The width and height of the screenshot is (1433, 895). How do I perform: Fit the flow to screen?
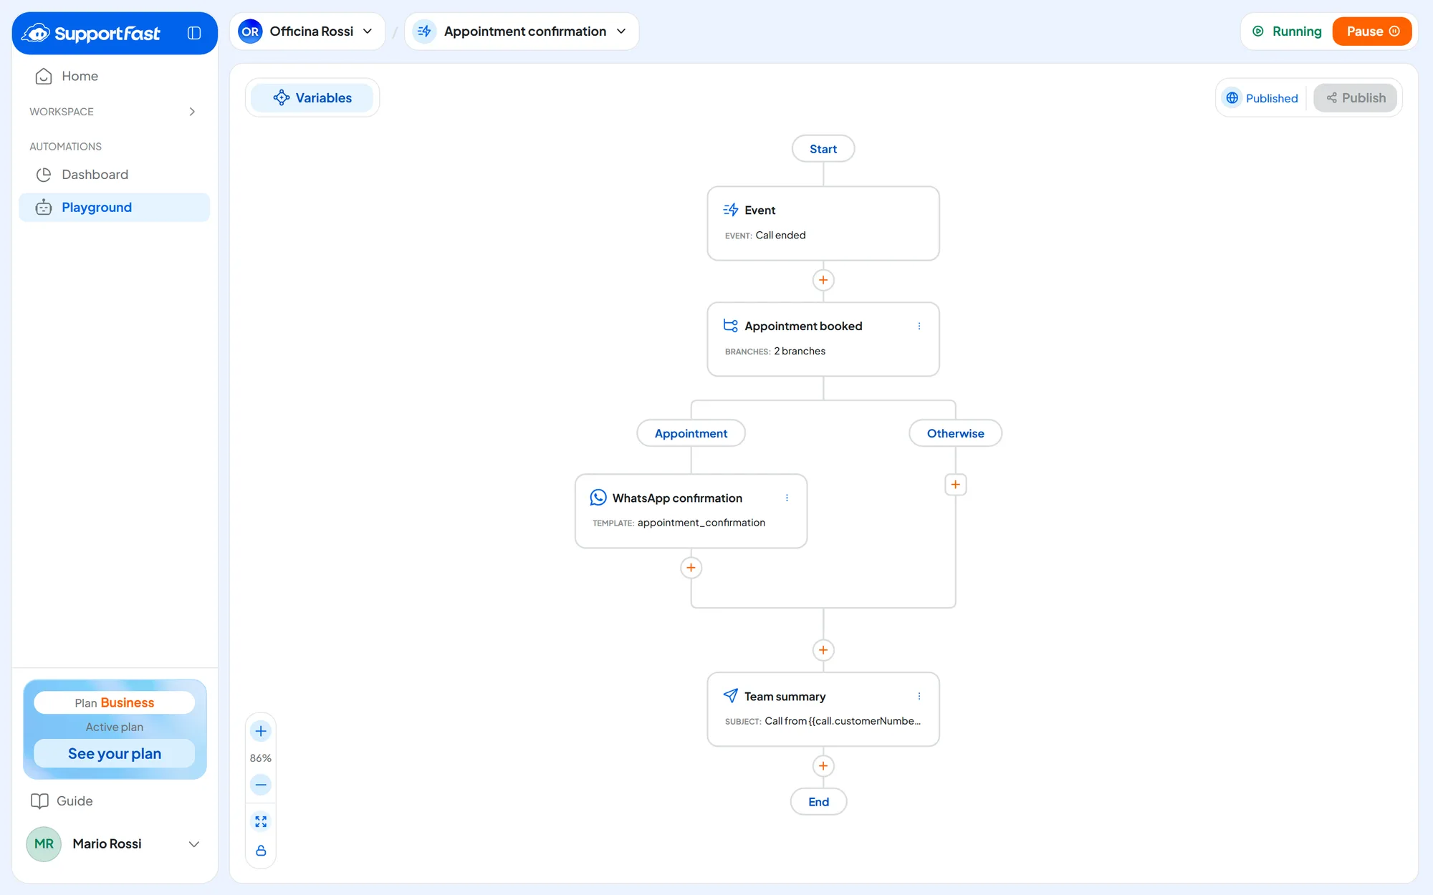(x=261, y=821)
